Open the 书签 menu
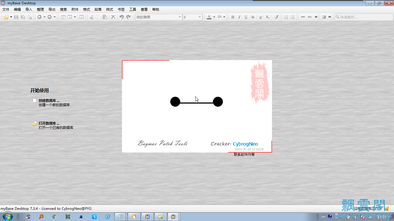 click(121, 9)
